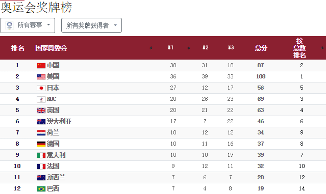Click the 按总数排名 column header

(x=299, y=48)
